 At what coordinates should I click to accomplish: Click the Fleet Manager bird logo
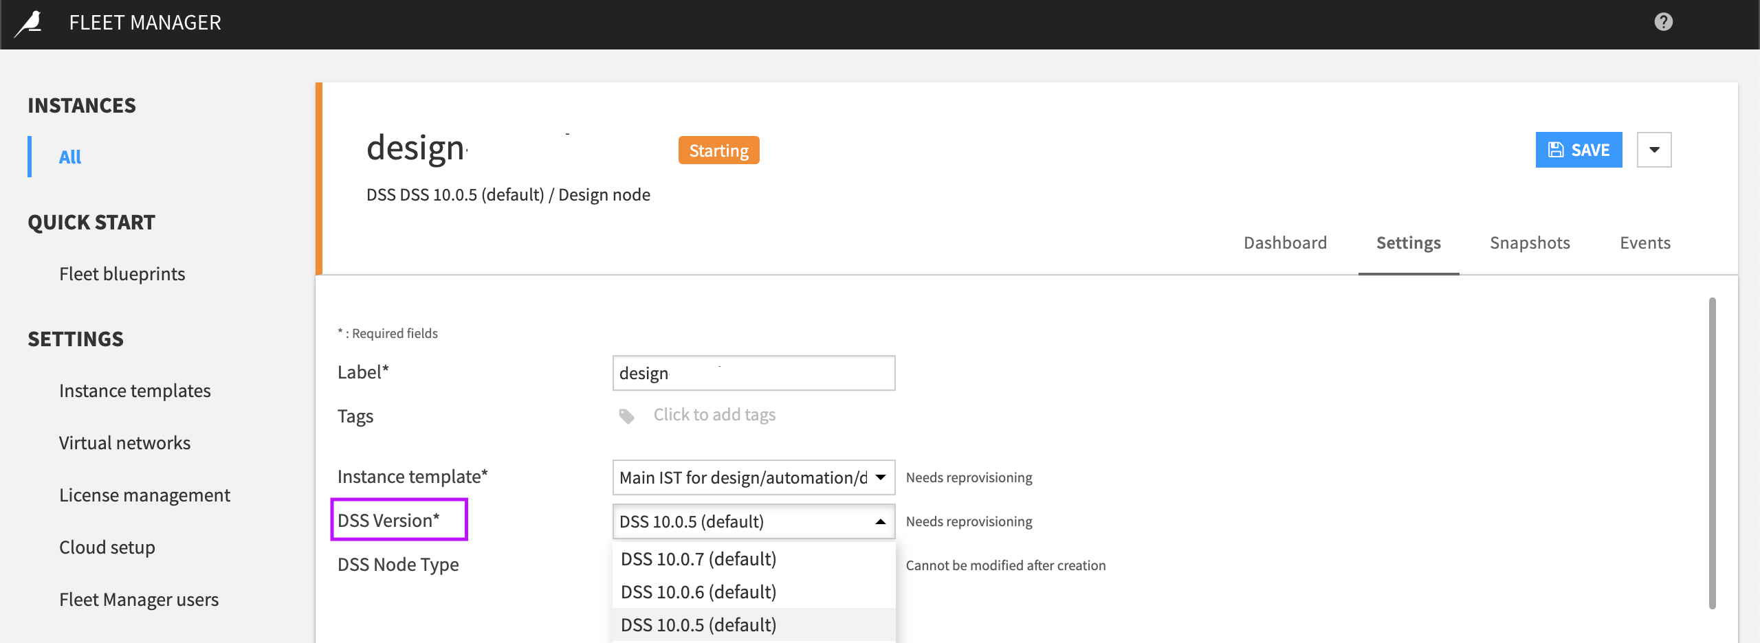[27, 23]
